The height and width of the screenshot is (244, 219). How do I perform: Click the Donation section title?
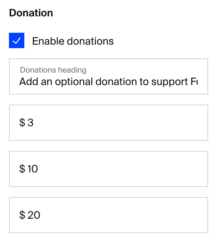click(x=31, y=13)
